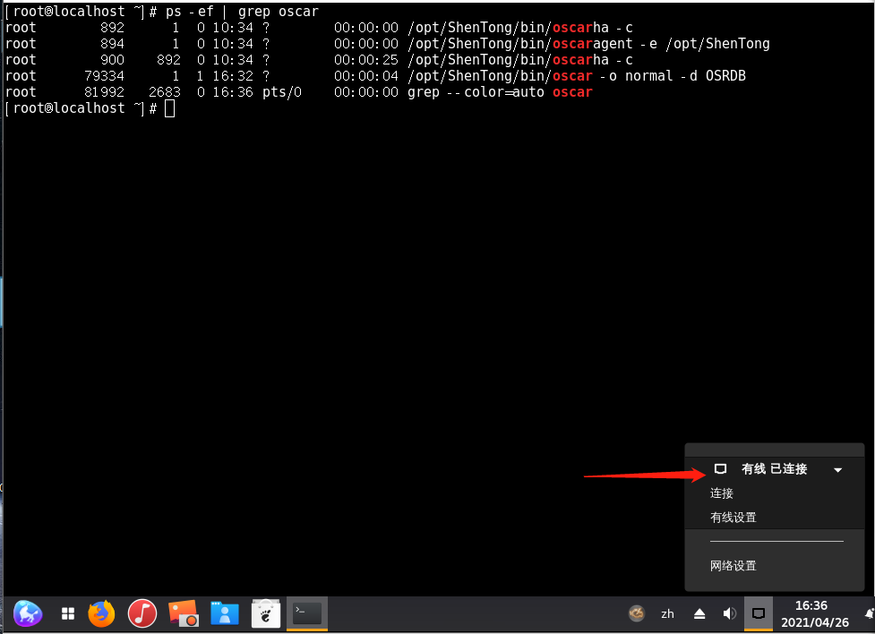
Task: Launch Firefox from the taskbar
Action: click(x=101, y=613)
